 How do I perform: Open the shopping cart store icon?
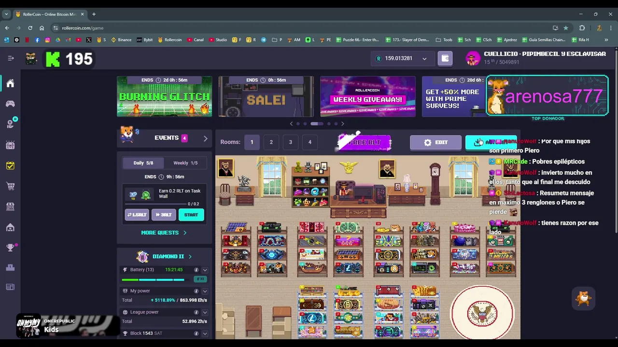coord(10,186)
